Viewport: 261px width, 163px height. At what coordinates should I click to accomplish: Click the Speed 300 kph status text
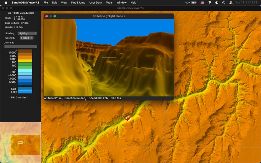click(x=99, y=98)
